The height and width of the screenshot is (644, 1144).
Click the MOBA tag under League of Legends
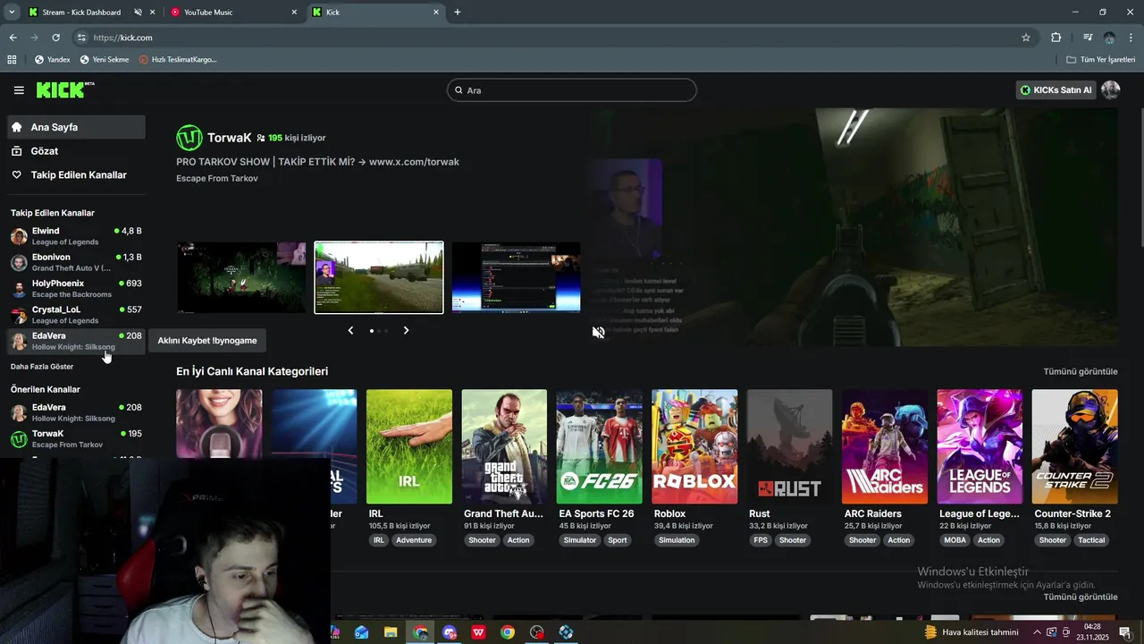[x=955, y=540]
